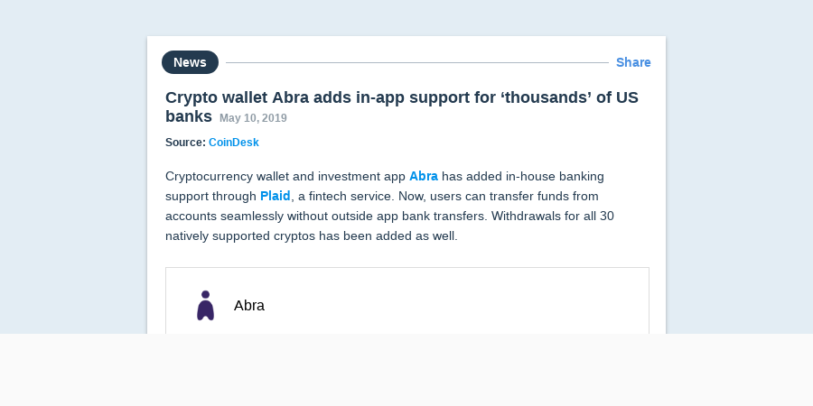The width and height of the screenshot is (813, 406).
Task: Click 'Withdrawals for all 30' text
Action: tap(553, 216)
